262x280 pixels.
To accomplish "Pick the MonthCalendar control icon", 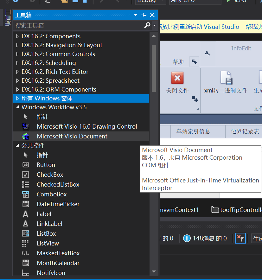I will pyautogui.click(x=26, y=263).
